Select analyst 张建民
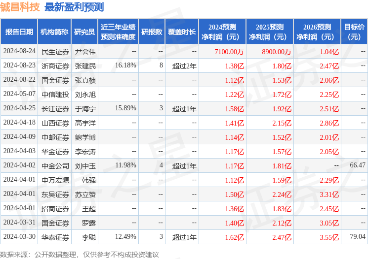The width and height of the screenshot is (368, 259). pyautogui.click(x=85, y=66)
